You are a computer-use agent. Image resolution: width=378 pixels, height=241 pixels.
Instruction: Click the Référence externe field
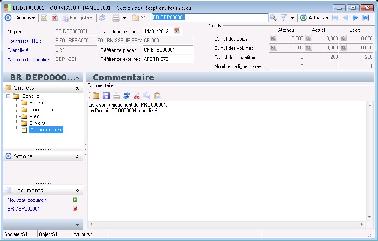tap(168, 59)
